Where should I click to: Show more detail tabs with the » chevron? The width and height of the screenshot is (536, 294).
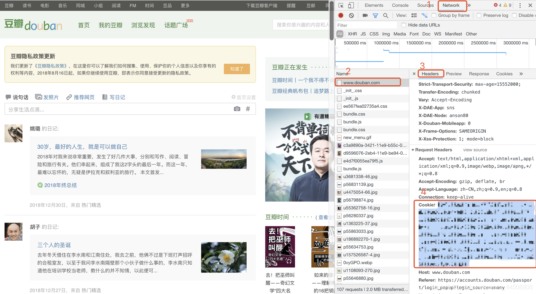tap(521, 74)
